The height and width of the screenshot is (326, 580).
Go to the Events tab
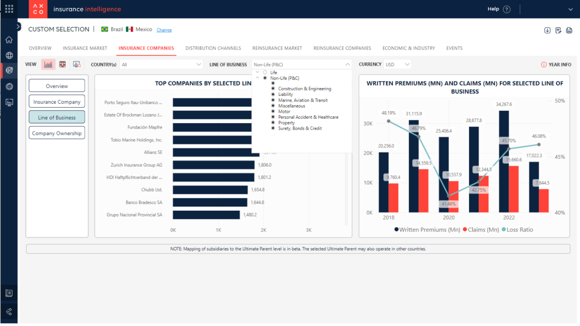tap(454, 48)
